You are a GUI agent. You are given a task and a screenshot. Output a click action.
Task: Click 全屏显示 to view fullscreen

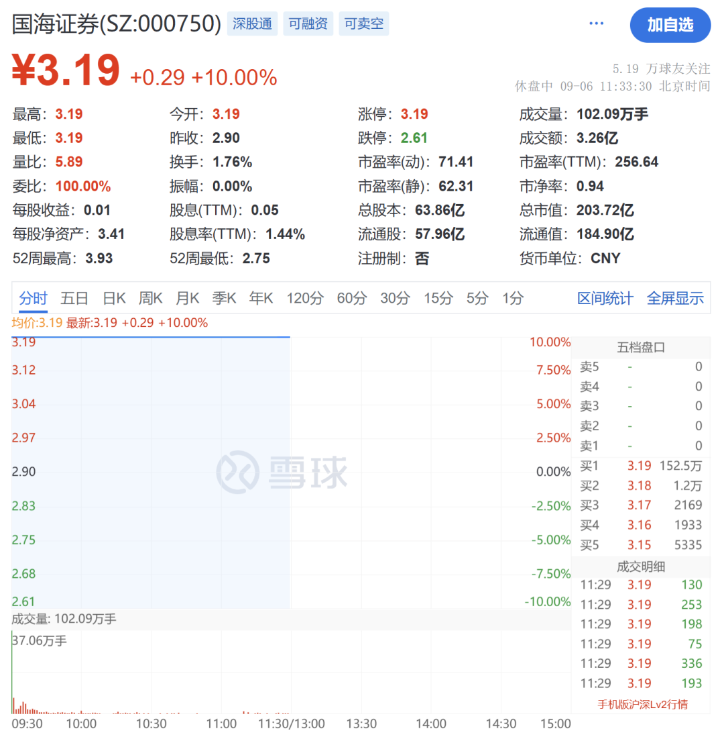(675, 299)
